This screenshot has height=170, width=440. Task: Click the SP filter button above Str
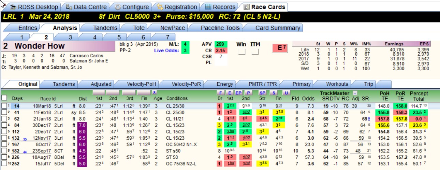click(x=262, y=93)
